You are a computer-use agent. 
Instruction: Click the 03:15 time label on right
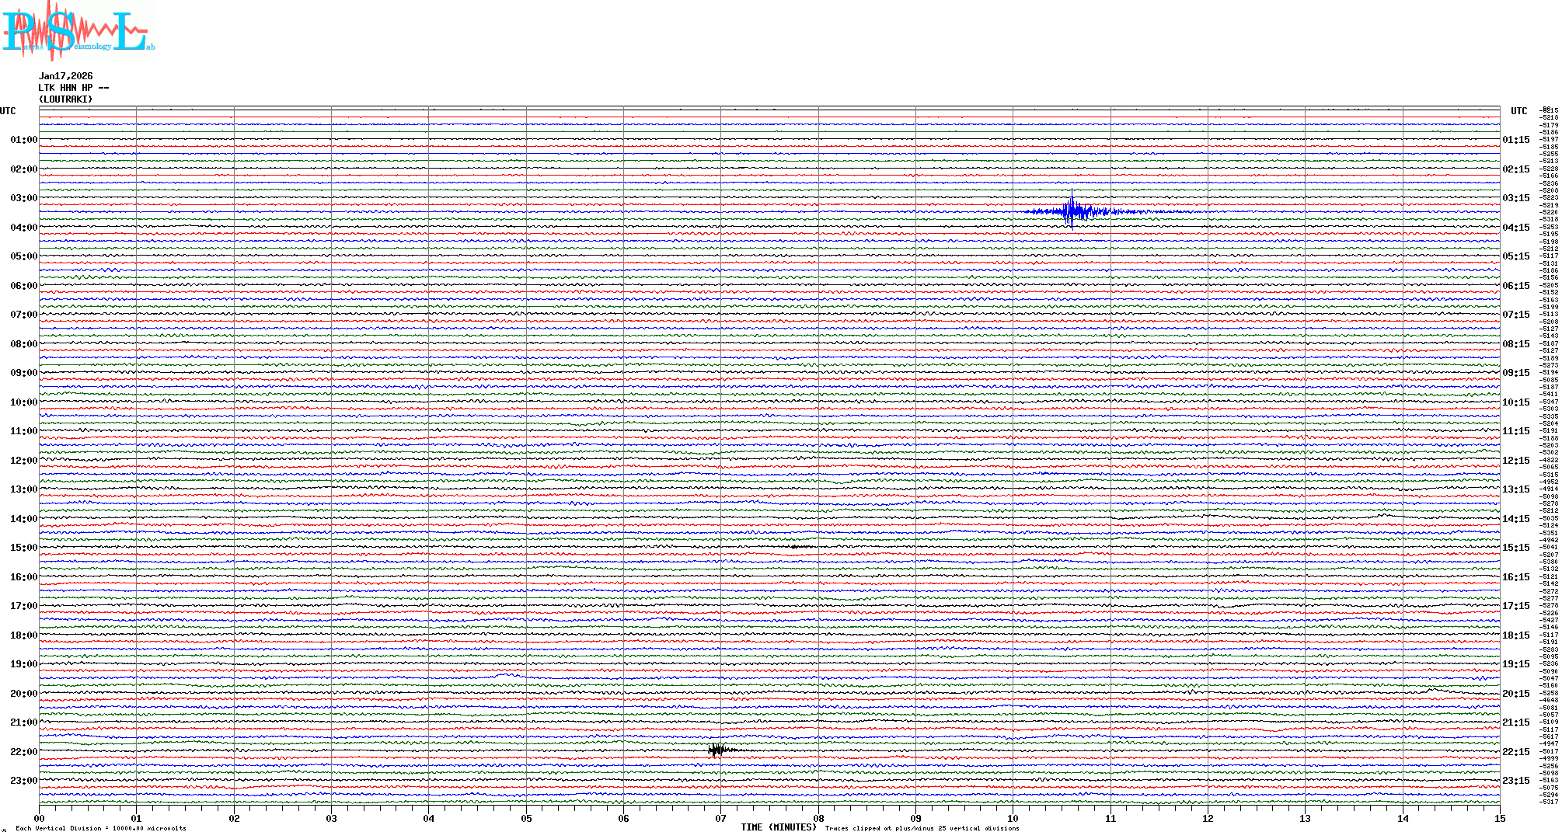point(1515,198)
